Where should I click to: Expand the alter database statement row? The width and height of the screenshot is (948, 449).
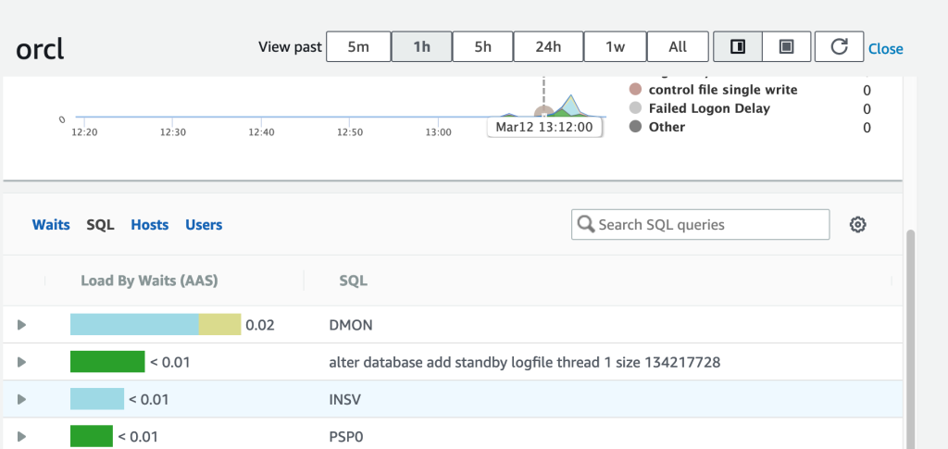pos(22,362)
